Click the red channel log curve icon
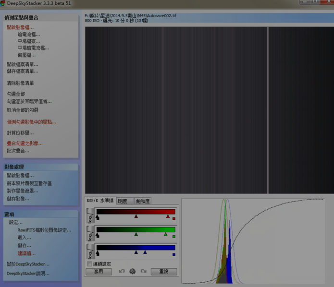The image size is (334, 287). pyautogui.click(x=90, y=215)
